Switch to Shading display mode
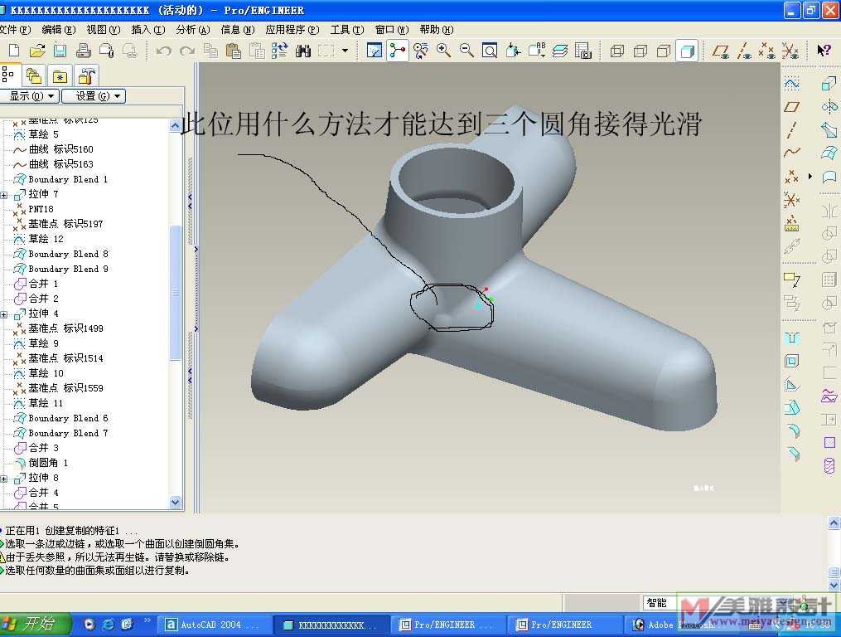This screenshot has height=637, width=841. tap(687, 51)
